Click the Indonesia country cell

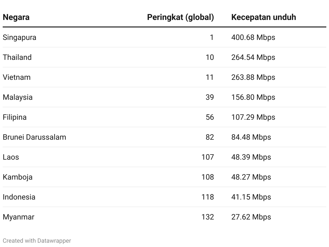19,197
